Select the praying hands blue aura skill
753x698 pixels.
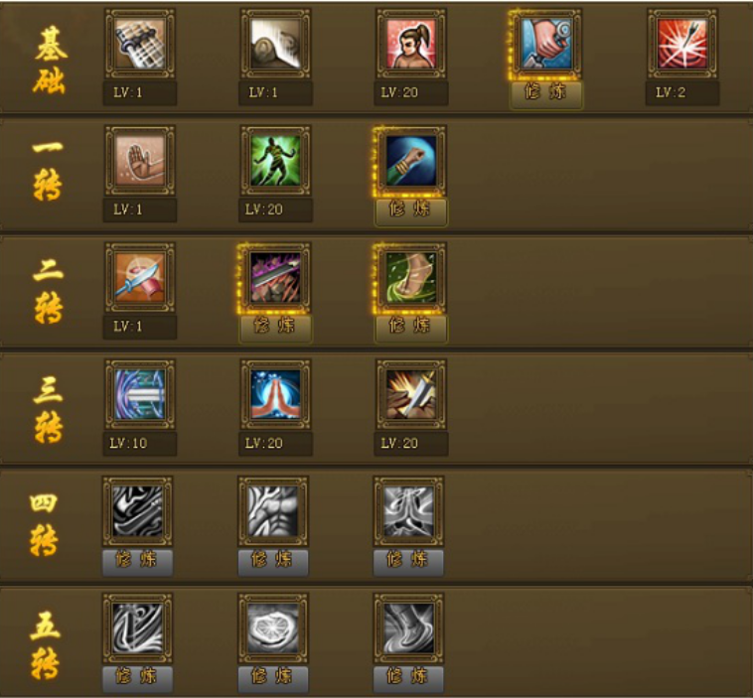click(275, 394)
